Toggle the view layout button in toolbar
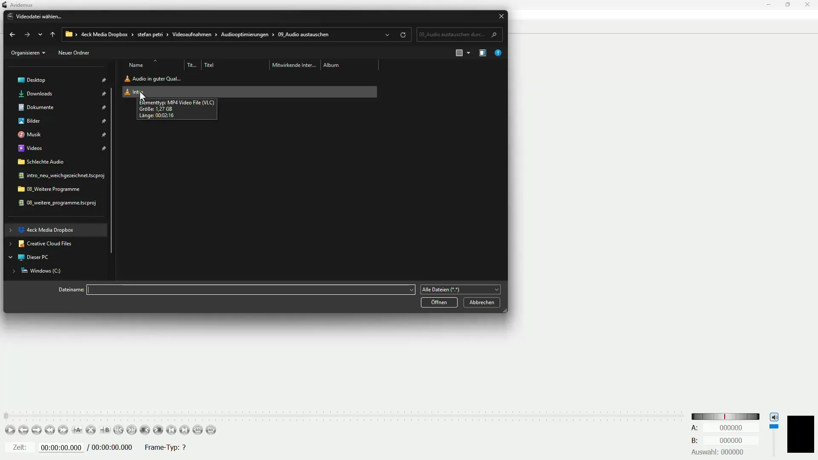 [x=460, y=53]
